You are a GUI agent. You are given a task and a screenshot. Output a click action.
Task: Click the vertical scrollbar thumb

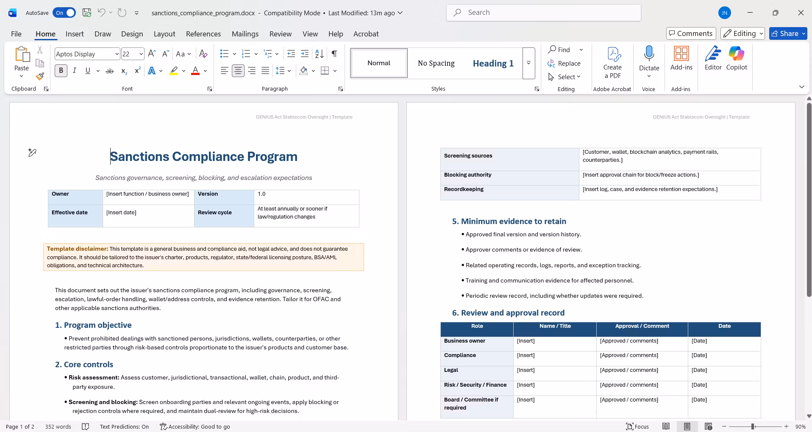tap(809, 199)
